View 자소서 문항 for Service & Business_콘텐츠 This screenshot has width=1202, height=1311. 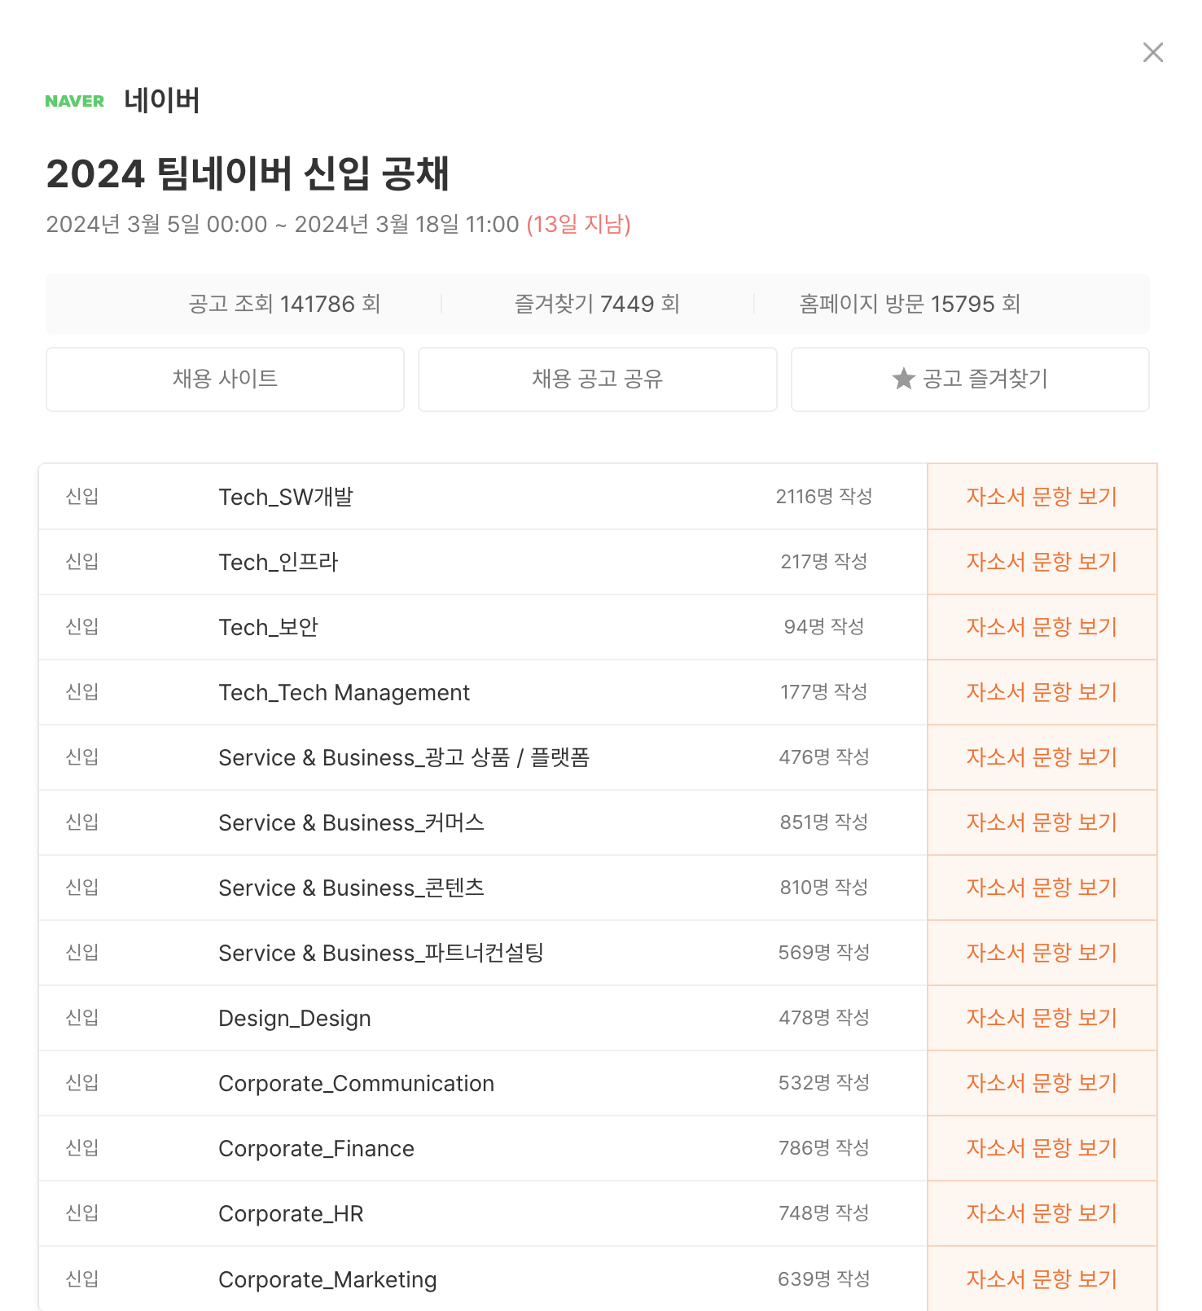click(1042, 888)
